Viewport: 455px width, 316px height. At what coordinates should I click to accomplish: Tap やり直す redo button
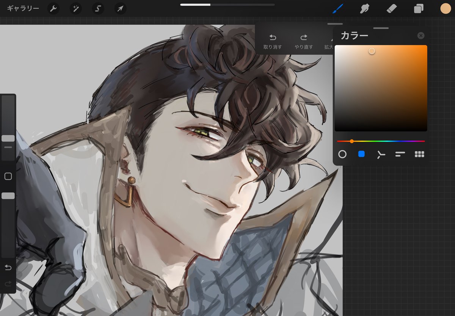[x=304, y=41]
